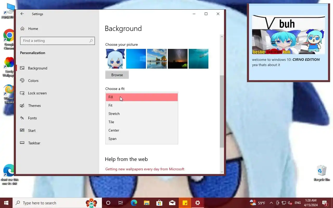The height and width of the screenshot is (208, 333).
Task: Show hidden system tray icons
Action: [271, 203]
